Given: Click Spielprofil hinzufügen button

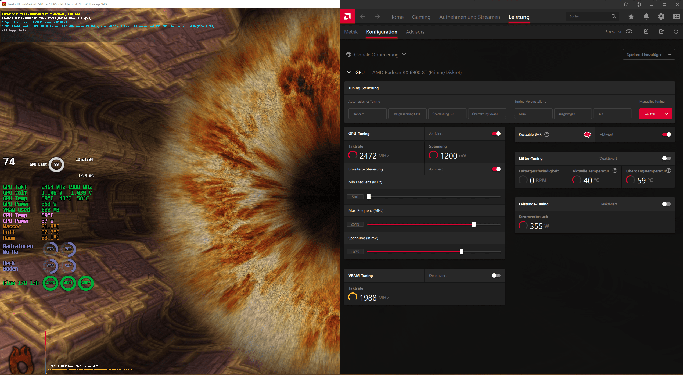Looking at the screenshot, I should point(649,55).
